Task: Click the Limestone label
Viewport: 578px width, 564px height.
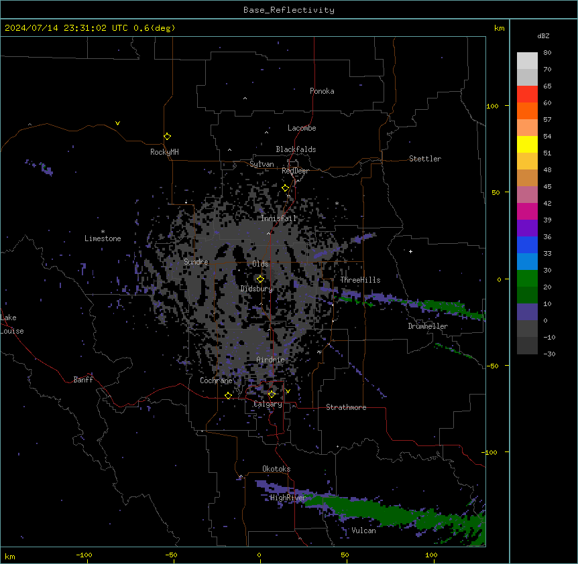Action: tap(103, 238)
